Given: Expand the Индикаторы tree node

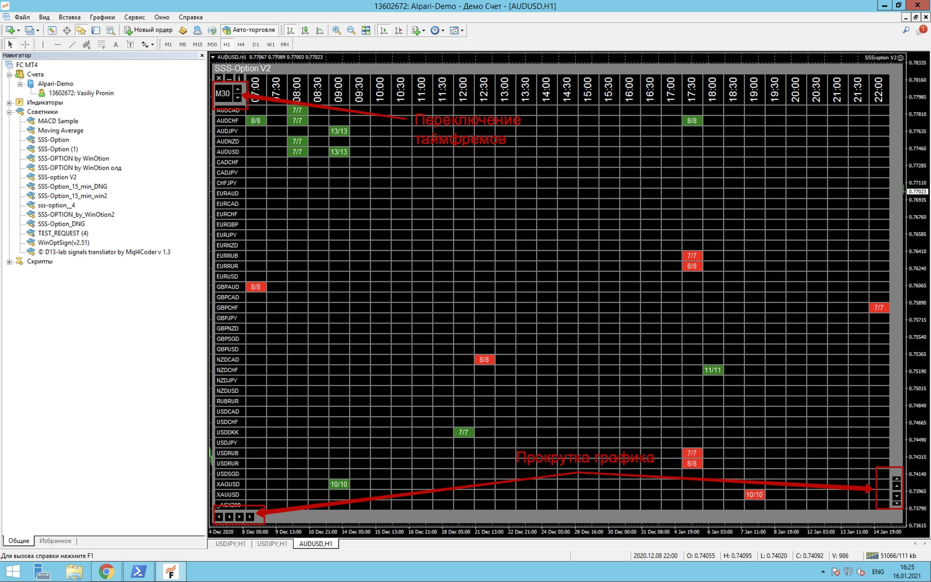Looking at the screenshot, I should click(x=9, y=102).
